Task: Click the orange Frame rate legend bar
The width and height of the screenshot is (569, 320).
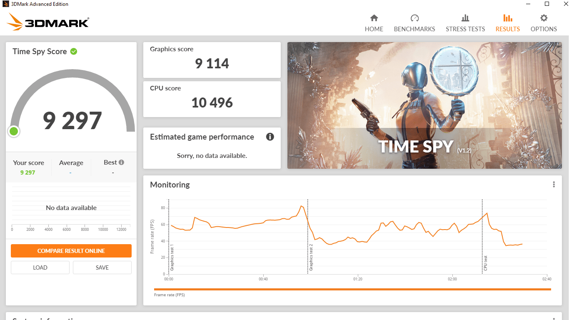Action: pyautogui.click(x=352, y=289)
